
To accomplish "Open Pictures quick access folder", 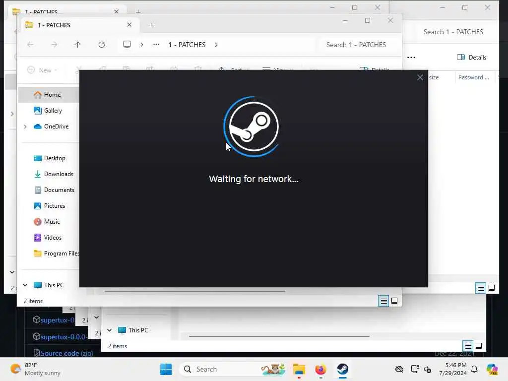I will pos(49,206).
